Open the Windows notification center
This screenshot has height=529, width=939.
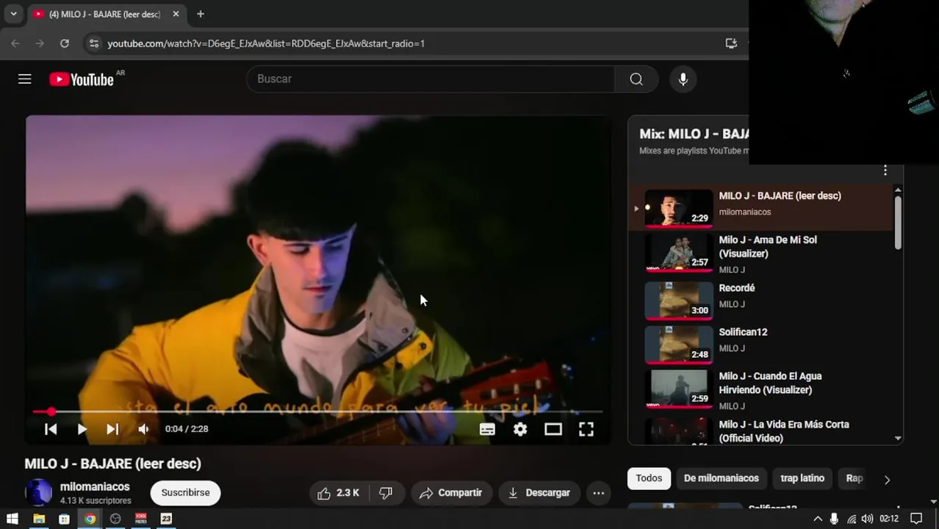click(x=916, y=519)
